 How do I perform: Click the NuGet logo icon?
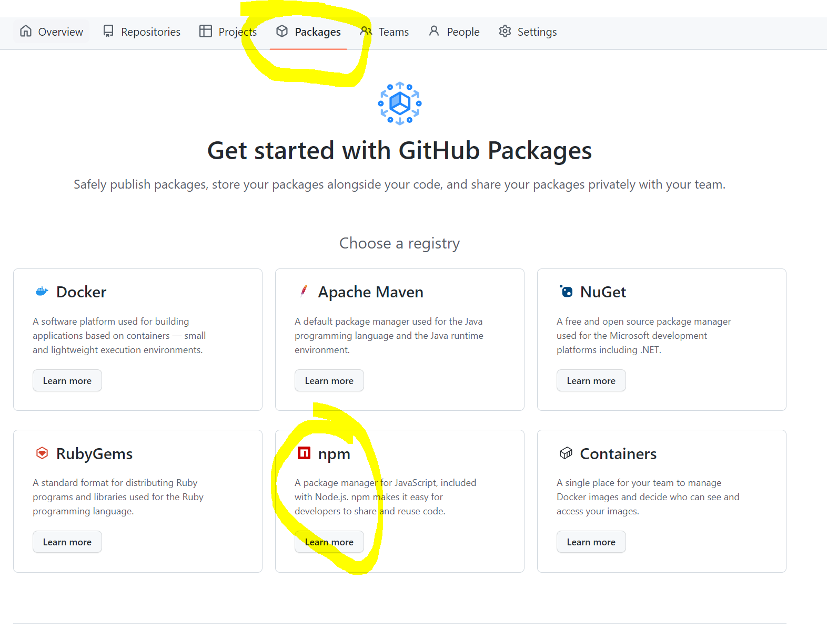pyautogui.click(x=566, y=292)
